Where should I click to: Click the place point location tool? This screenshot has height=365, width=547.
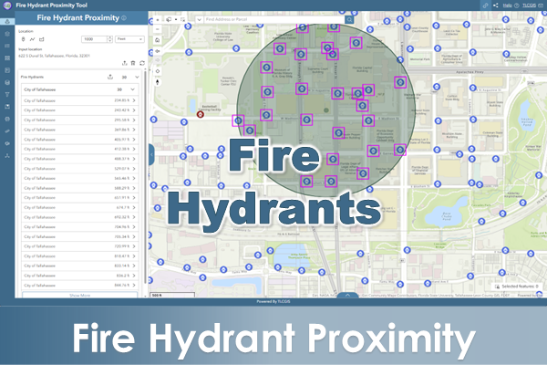(x=24, y=39)
